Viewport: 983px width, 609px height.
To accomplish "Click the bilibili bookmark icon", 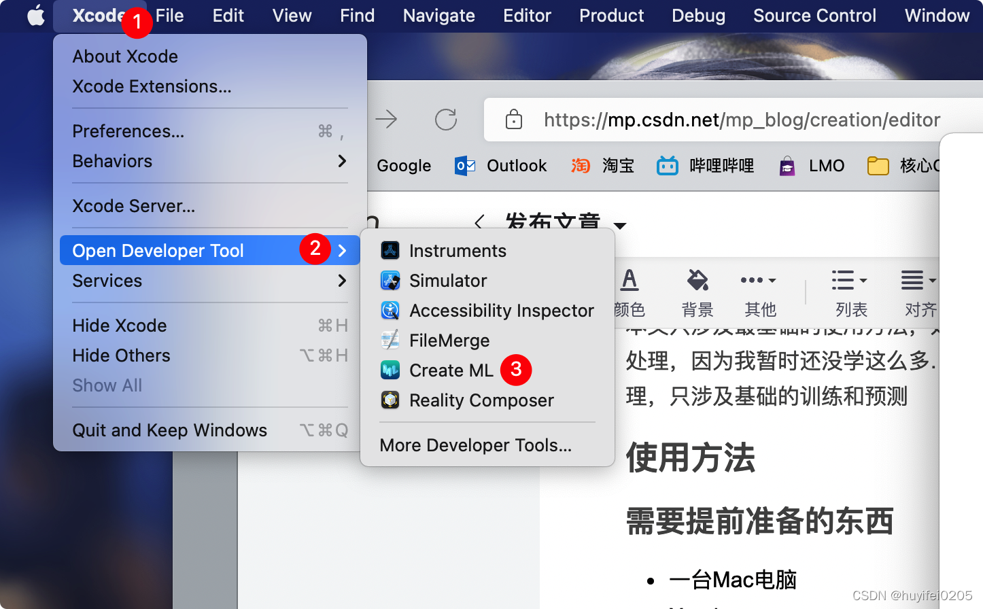I will [x=667, y=165].
